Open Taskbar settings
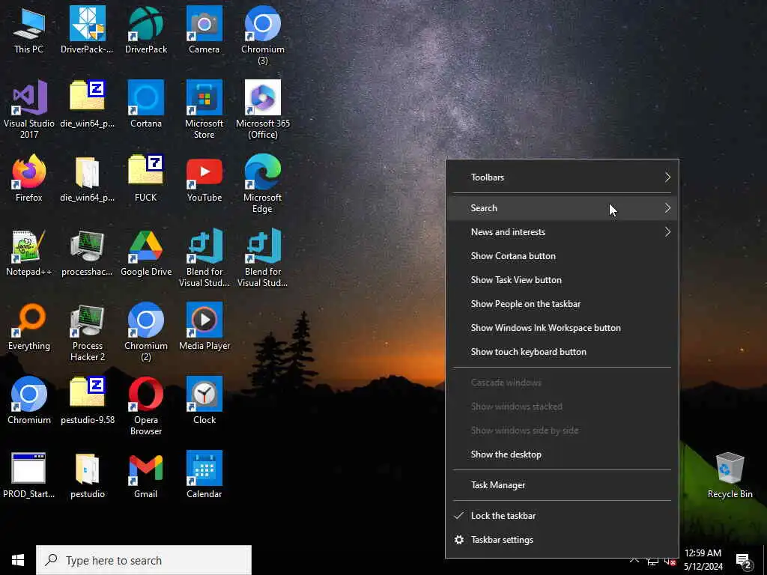Viewport: 767px width, 575px height. pyautogui.click(x=562, y=540)
